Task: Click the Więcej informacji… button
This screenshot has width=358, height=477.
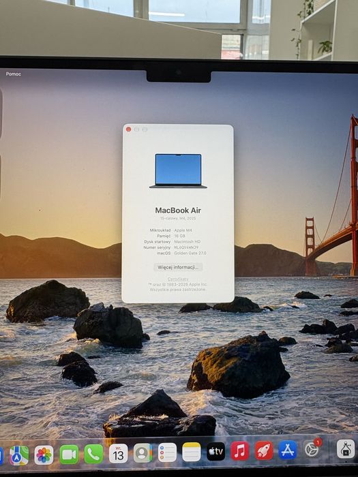Action: pos(178,267)
